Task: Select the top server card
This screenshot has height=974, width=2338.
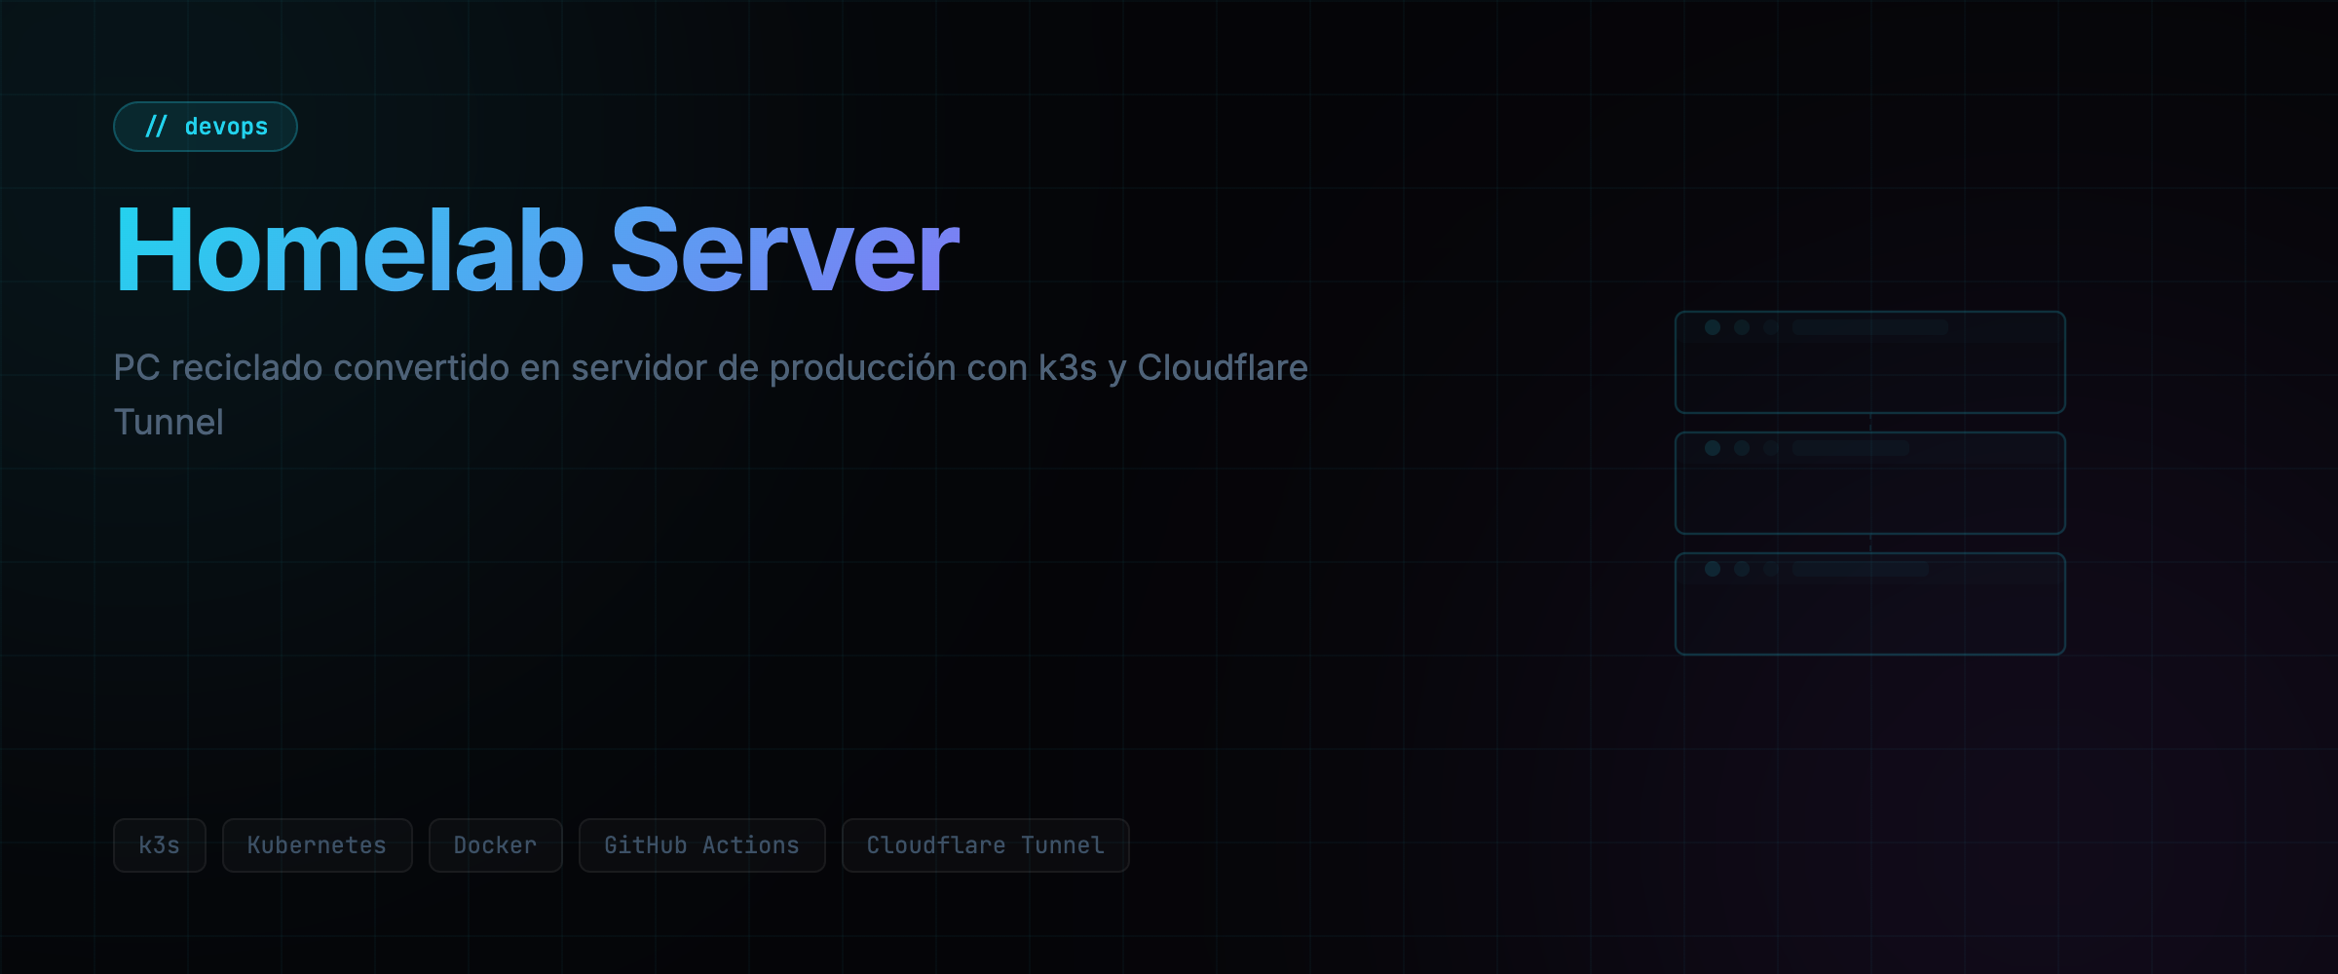Action: 1870,362
